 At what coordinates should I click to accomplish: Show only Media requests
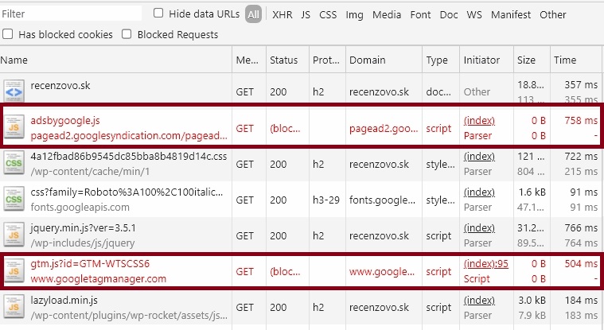(x=387, y=14)
